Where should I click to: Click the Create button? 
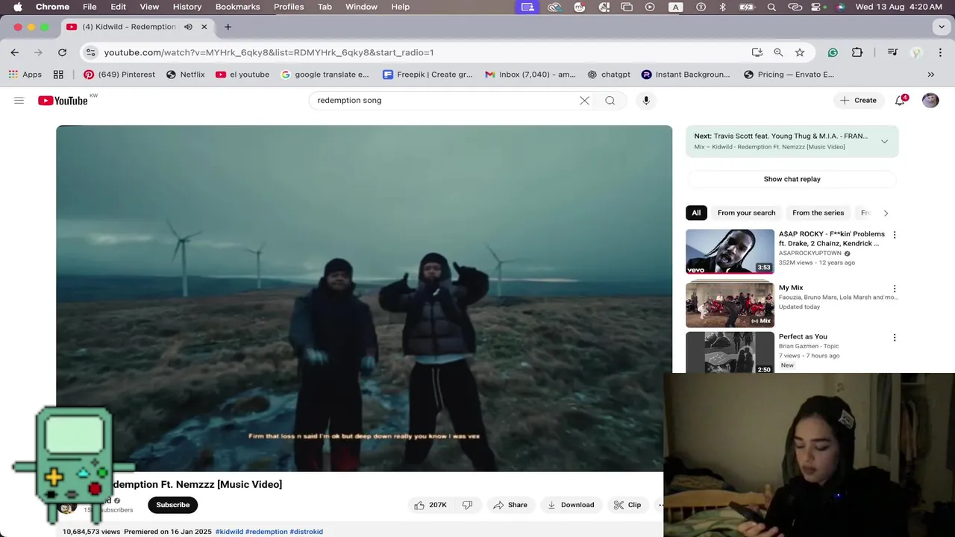point(858,101)
